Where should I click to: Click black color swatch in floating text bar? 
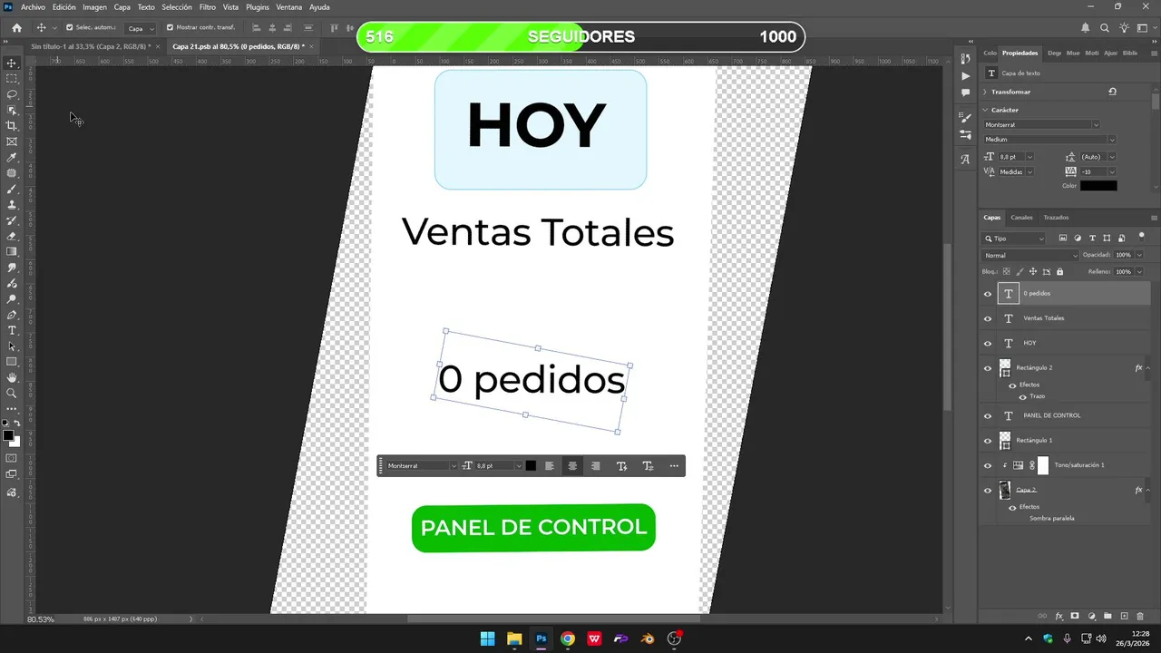(532, 466)
